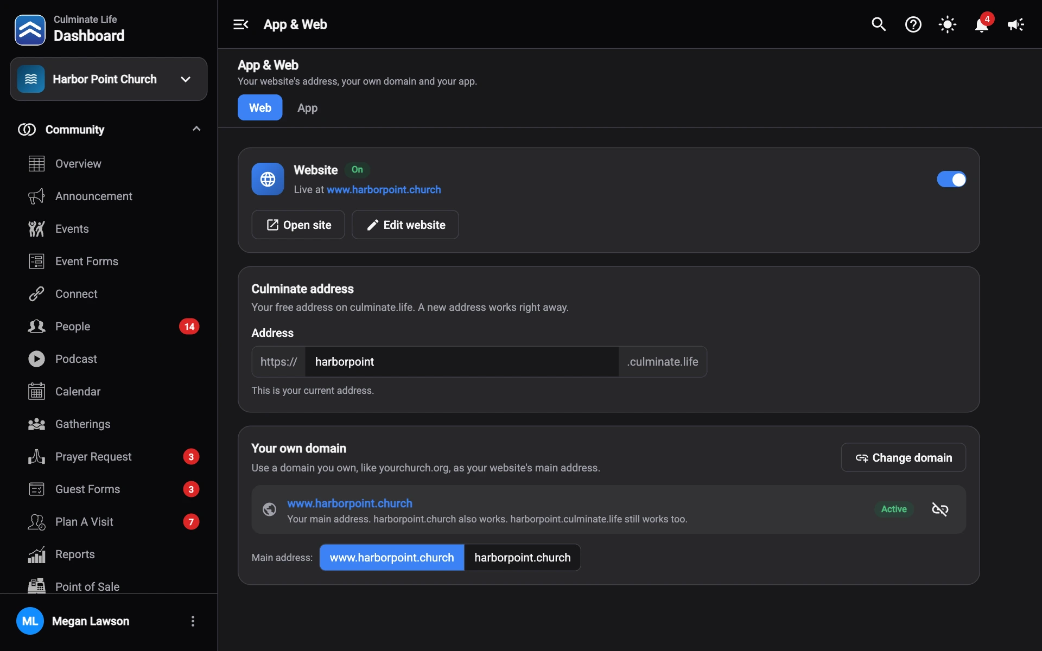Viewport: 1042px width, 651px height.
Task: Open Harbor Point Church organization dropdown
Action: (x=109, y=79)
